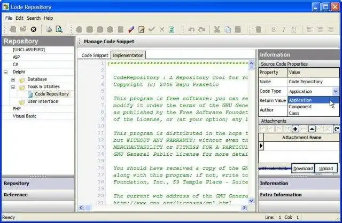This screenshot has height=223, width=342.
Task: Open the Help menu
Action: tap(49, 18)
